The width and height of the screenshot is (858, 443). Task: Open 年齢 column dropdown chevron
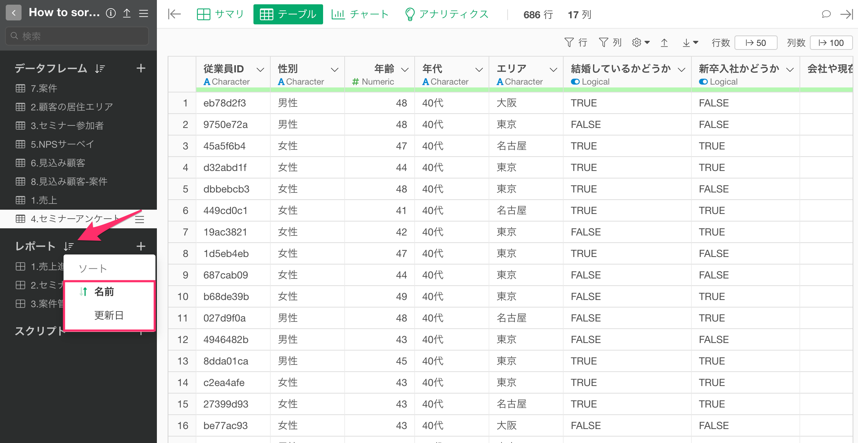pyautogui.click(x=405, y=69)
